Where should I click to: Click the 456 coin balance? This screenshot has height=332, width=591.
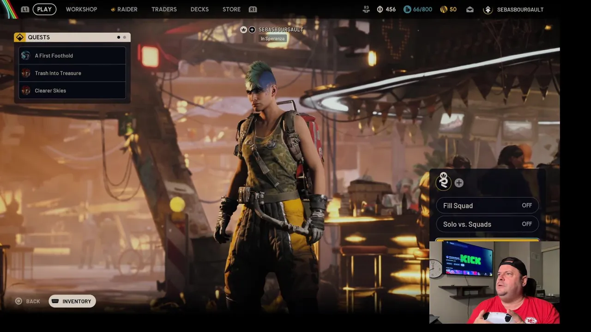pos(391,9)
